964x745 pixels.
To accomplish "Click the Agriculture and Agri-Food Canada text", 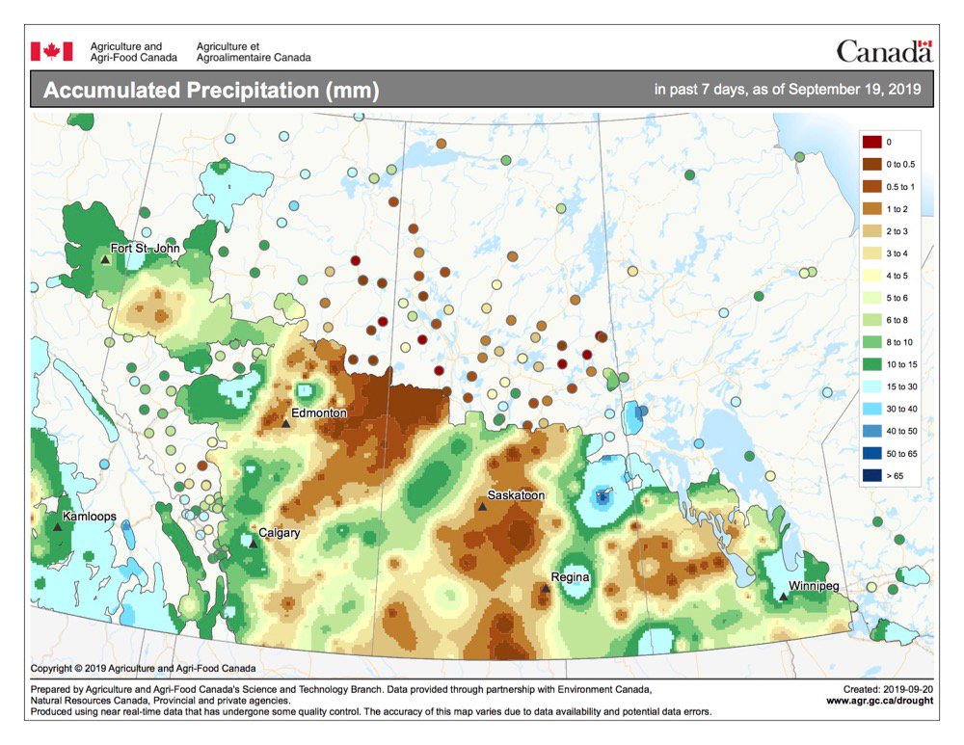I will [x=132, y=49].
